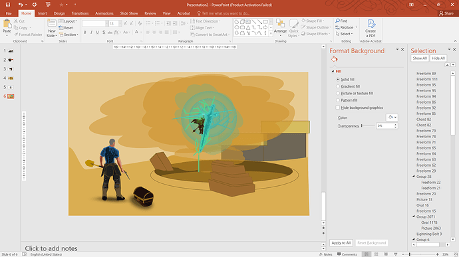This screenshot has height=257, width=459.
Task: Toggle Bold formatting
Action: tap(85, 32)
